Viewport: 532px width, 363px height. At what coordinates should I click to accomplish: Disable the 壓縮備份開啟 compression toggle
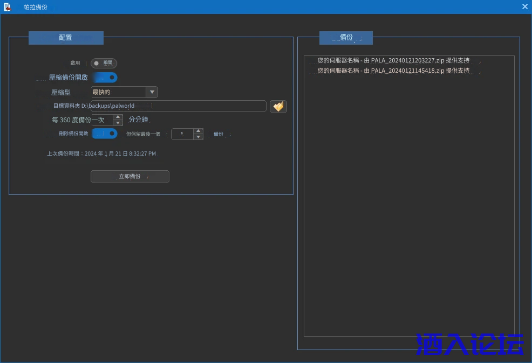(x=105, y=78)
